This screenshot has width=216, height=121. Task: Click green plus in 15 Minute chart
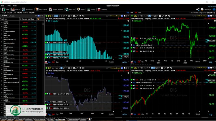pyautogui.click(x=46, y=16)
